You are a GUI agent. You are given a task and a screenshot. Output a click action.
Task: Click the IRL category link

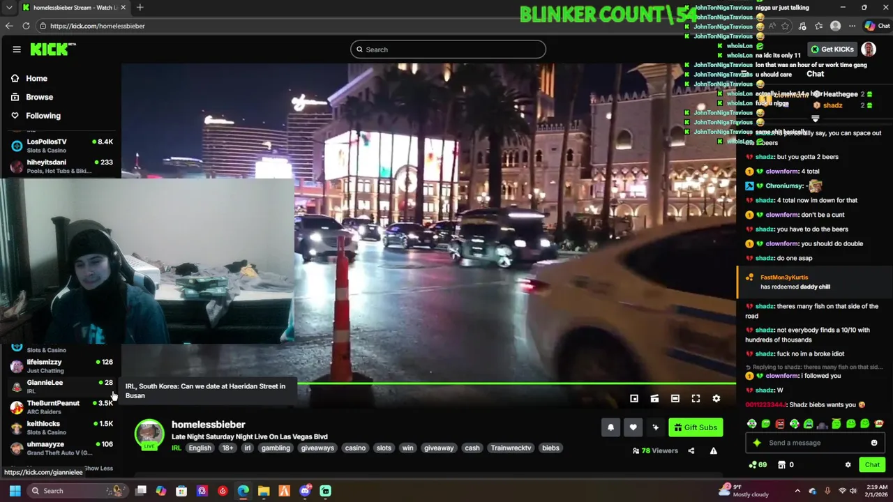tap(177, 448)
